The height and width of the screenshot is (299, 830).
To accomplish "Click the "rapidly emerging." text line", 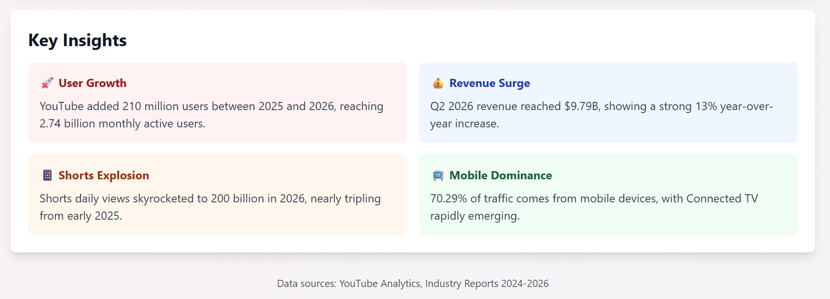I will coord(474,216).
